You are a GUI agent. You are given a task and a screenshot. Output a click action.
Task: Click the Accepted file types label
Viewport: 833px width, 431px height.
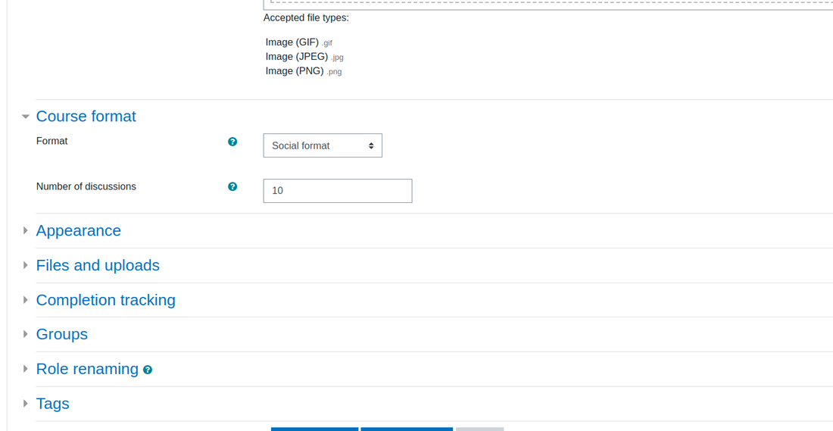(306, 18)
